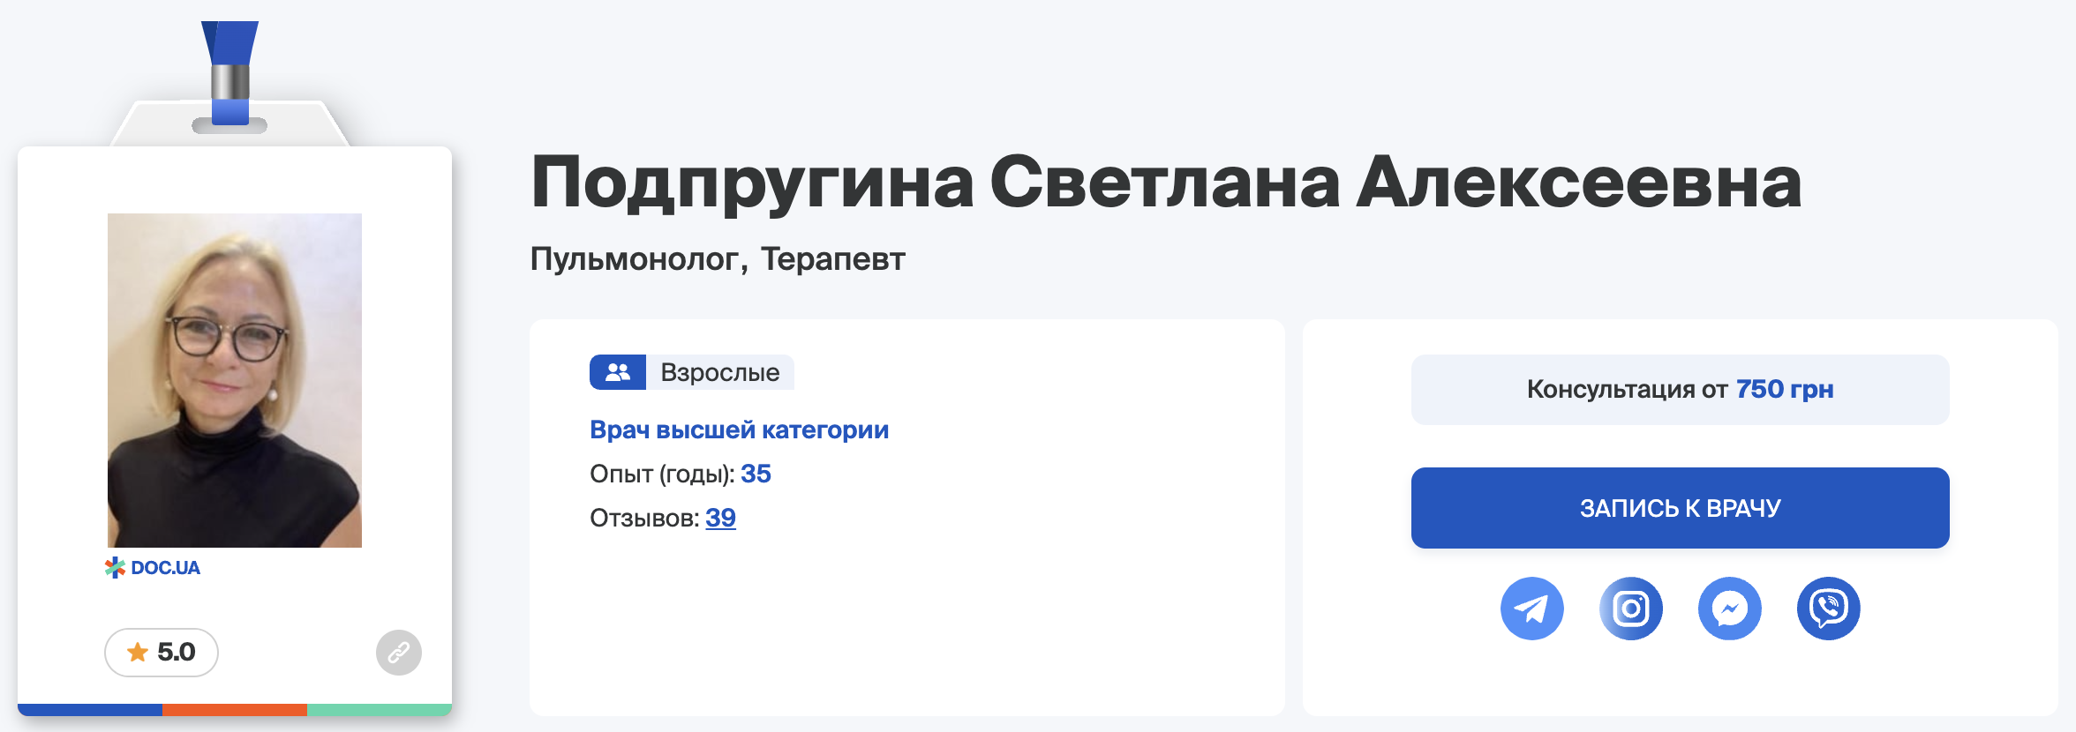The height and width of the screenshot is (732, 2076).
Task: Click the Пульмонолог specialty
Action: [x=634, y=259]
